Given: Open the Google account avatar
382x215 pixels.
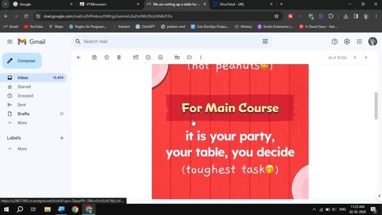Looking at the screenshot, I should tap(372, 42).
